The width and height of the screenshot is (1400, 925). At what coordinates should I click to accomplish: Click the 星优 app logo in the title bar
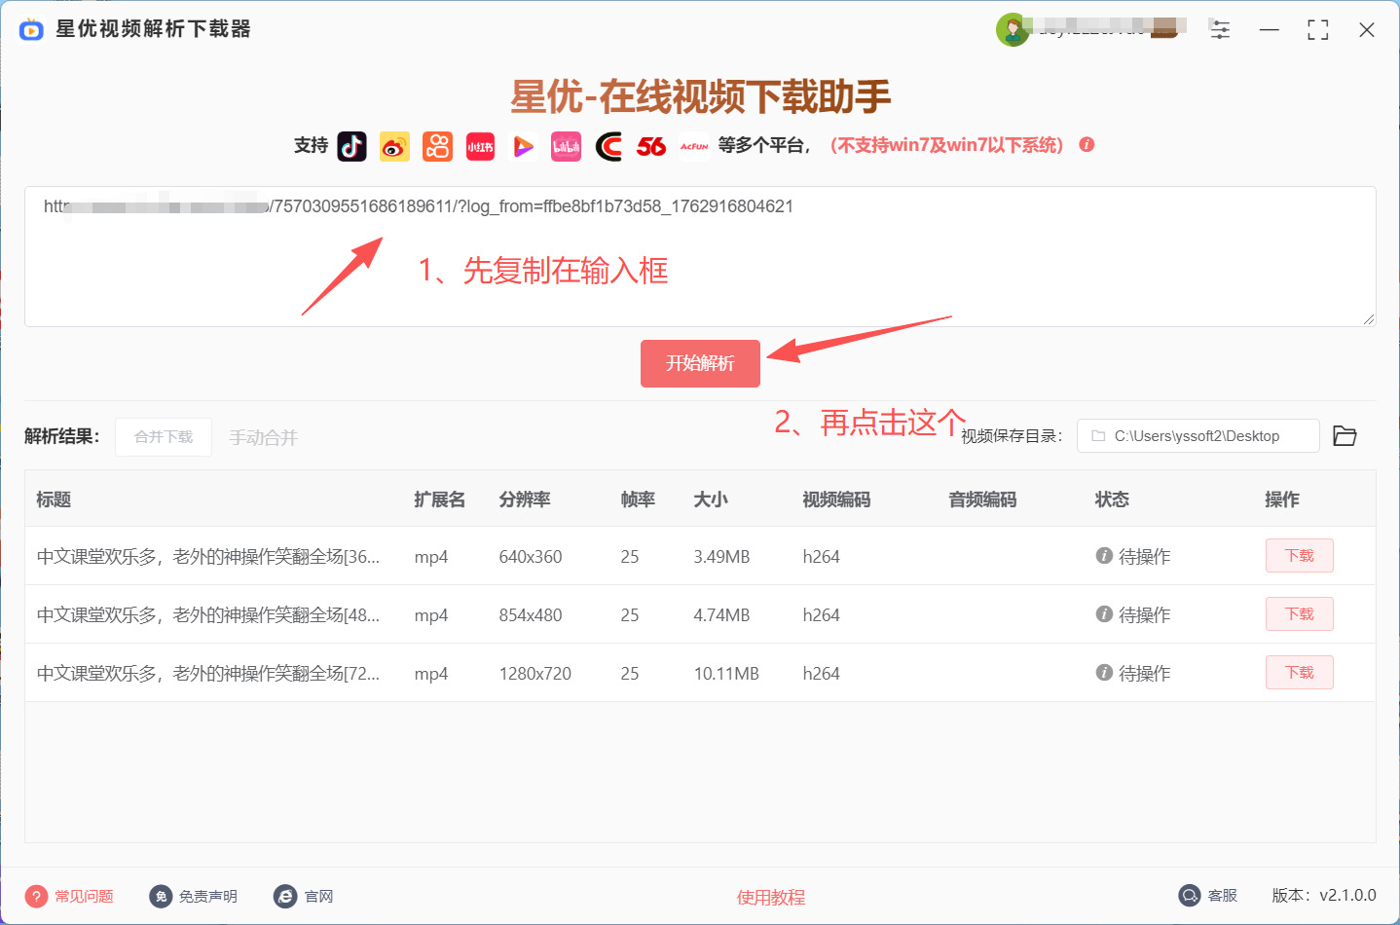(31, 29)
